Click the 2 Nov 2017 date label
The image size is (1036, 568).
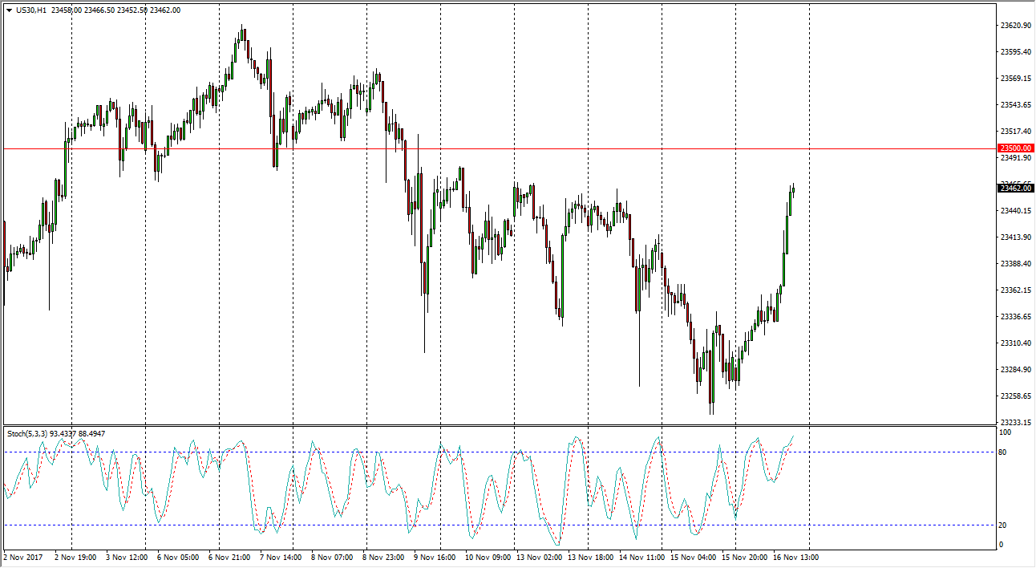tap(22, 557)
